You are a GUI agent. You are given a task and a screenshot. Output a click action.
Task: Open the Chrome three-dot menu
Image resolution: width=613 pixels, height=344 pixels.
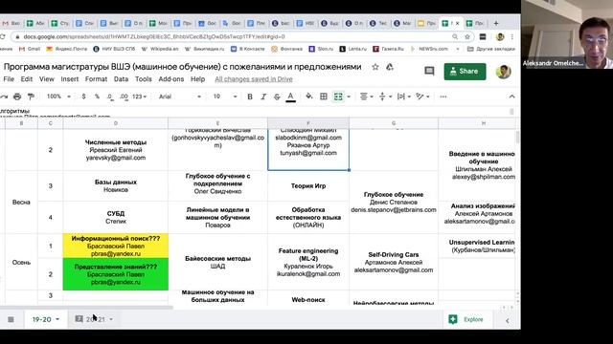[x=512, y=36]
